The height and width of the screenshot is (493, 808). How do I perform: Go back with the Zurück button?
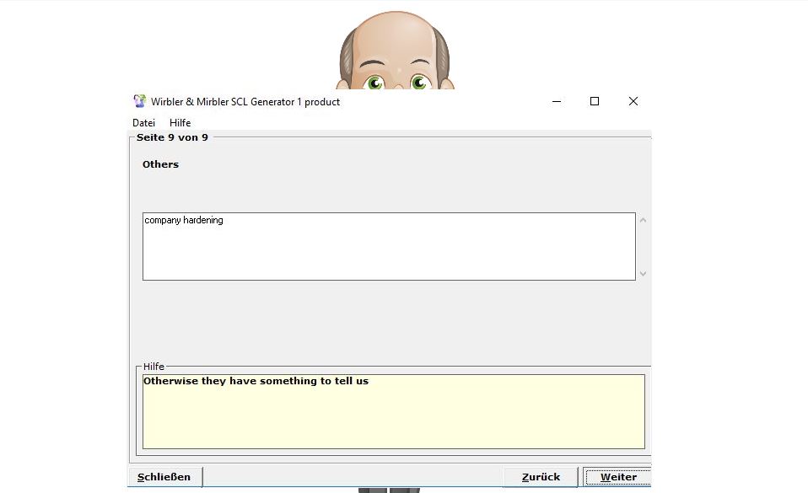pyautogui.click(x=541, y=477)
